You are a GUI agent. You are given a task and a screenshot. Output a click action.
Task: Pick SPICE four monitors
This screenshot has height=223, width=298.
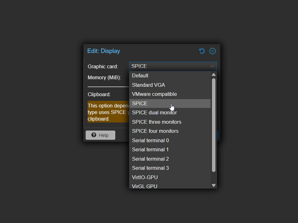click(x=170, y=131)
